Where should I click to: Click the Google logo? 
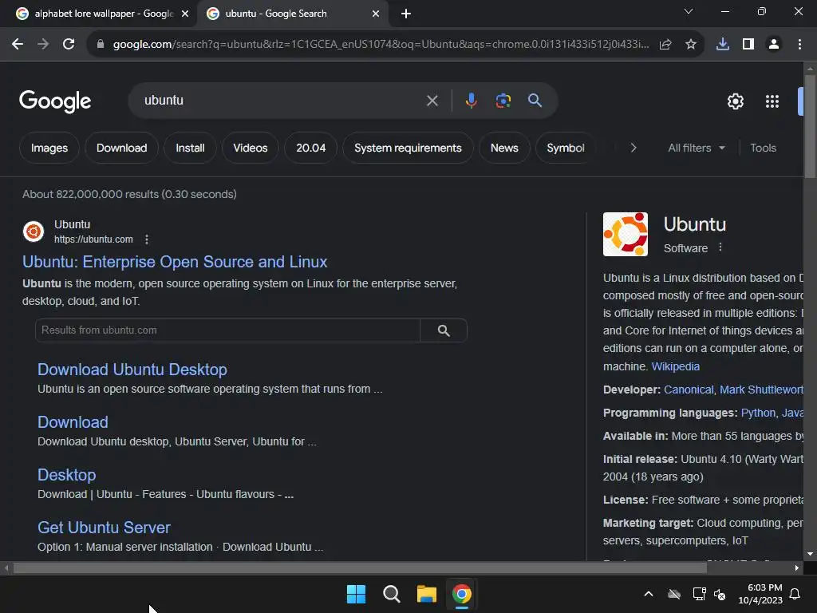tap(55, 101)
